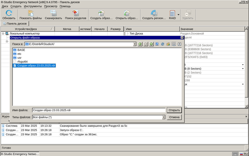Click the Открыть button
This screenshot has width=249, height=156.
tap(174, 110)
